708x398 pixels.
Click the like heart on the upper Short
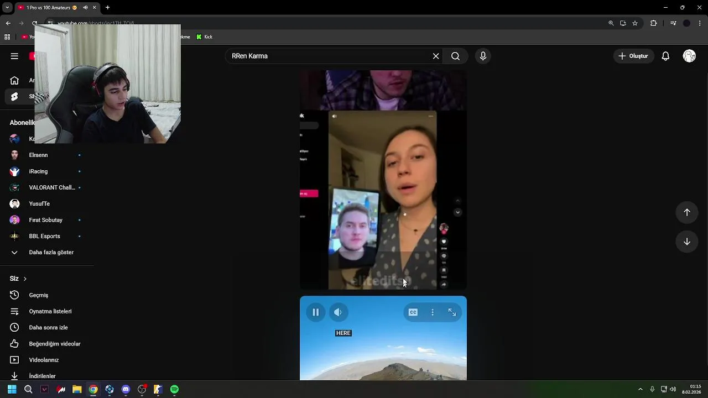(x=444, y=242)
